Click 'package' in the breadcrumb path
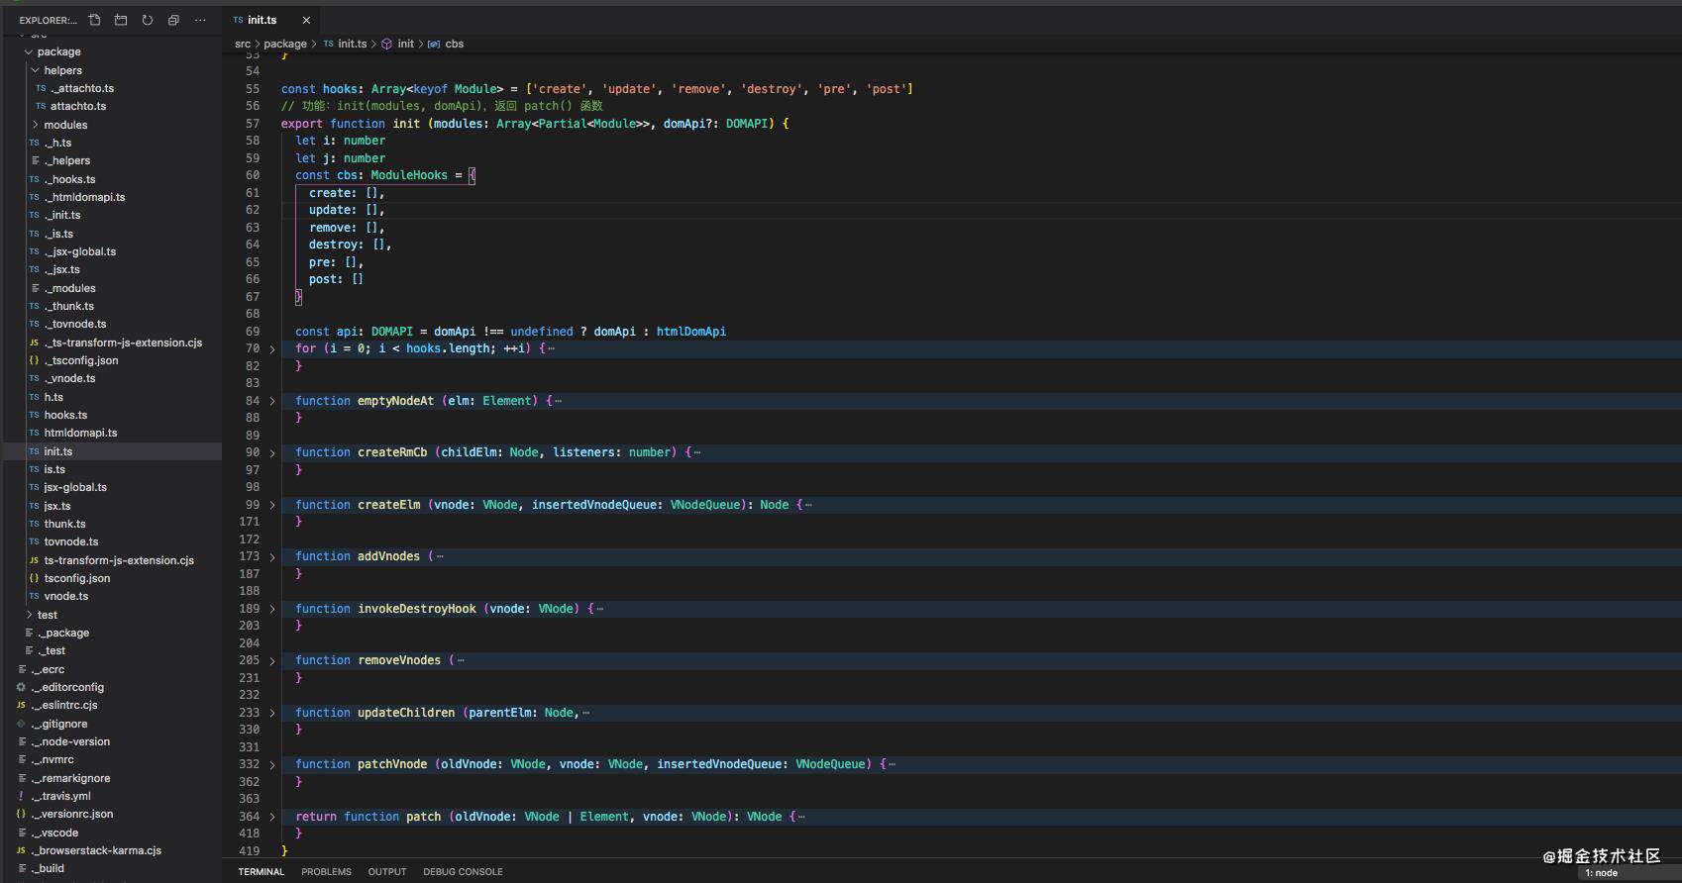 (x=285, y=44)
